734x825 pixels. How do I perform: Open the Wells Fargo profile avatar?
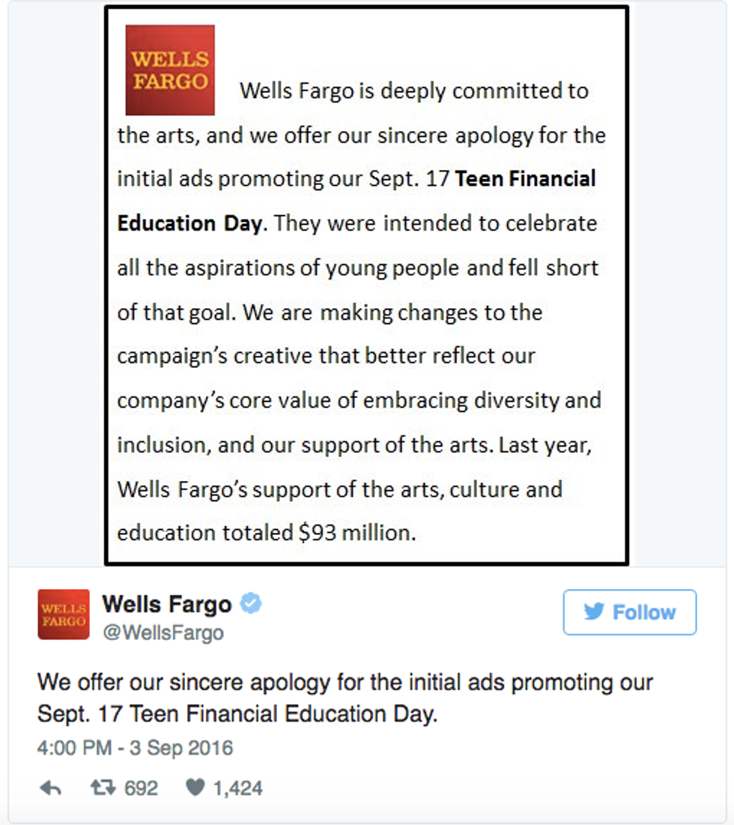[x=64, y=614]
